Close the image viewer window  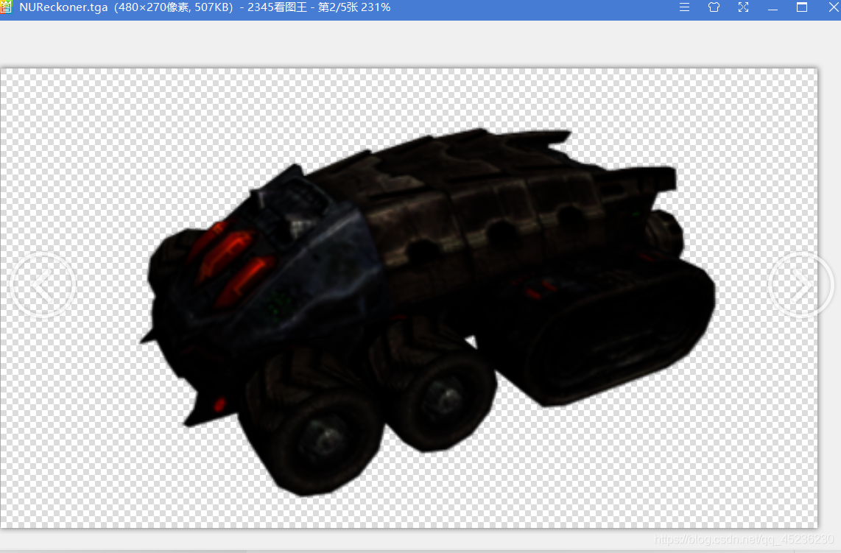[834, 7]
